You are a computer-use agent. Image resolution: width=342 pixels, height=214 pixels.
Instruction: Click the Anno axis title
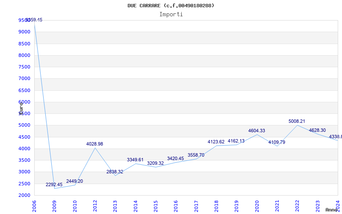pyautogui.click(x=333, y=210)
